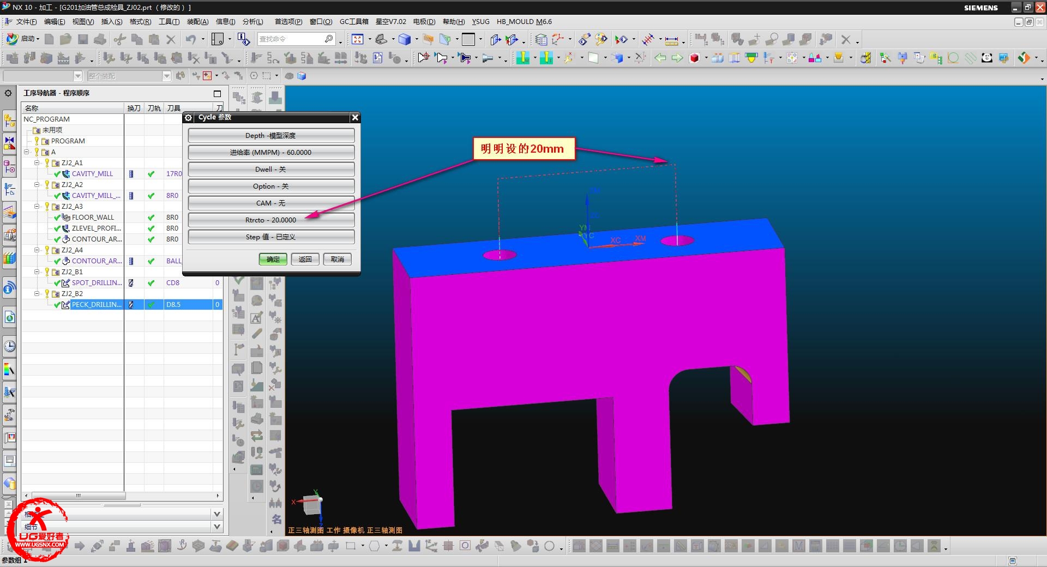The image size is (1047, 567).
Task: Click the shaded blue cube rendering icon
Action: tap(405, 39)
